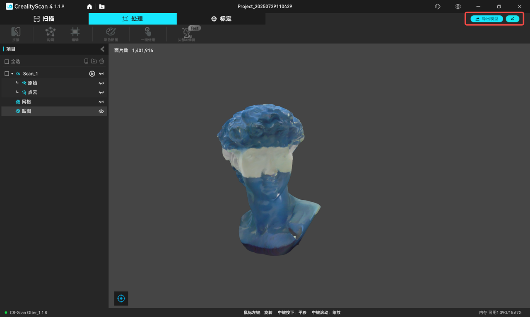Open the 拼接 (align) tool
The image size is (530, 317).
(x=16, y=34)
